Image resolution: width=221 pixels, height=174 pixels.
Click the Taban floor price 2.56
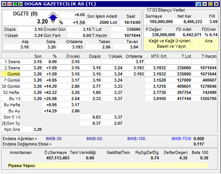pyautogui.click(x=106, y=47)
